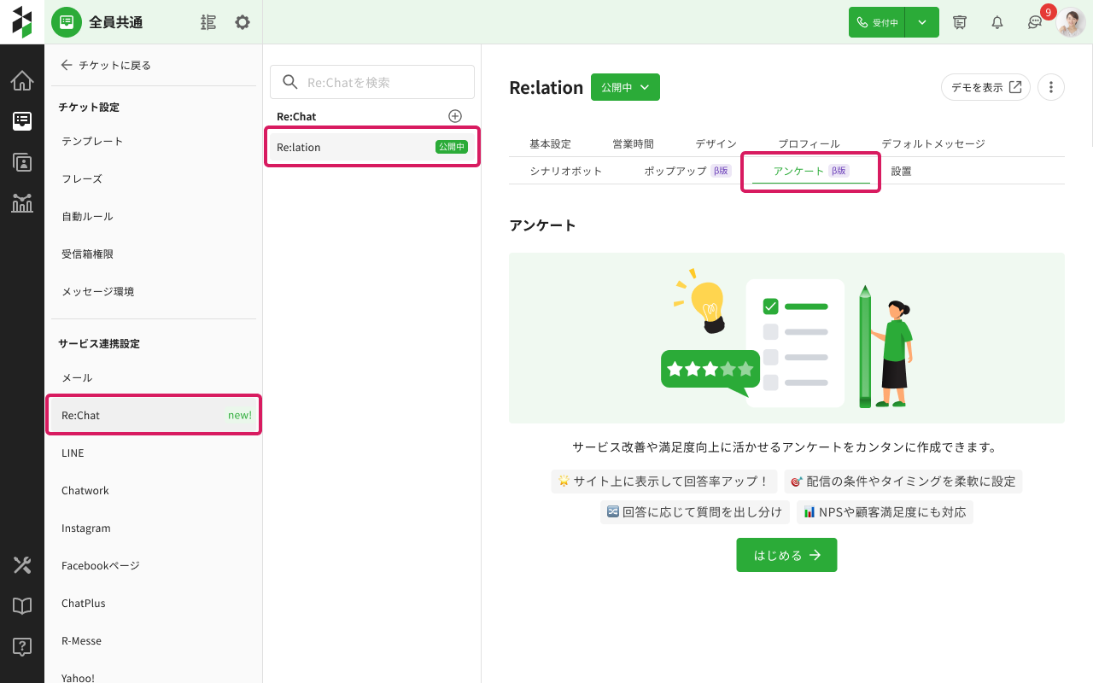The height and width of the screenshot is (683, 1093).
Task: Switch to シナリオボット tab
Action: coord(566,171)
